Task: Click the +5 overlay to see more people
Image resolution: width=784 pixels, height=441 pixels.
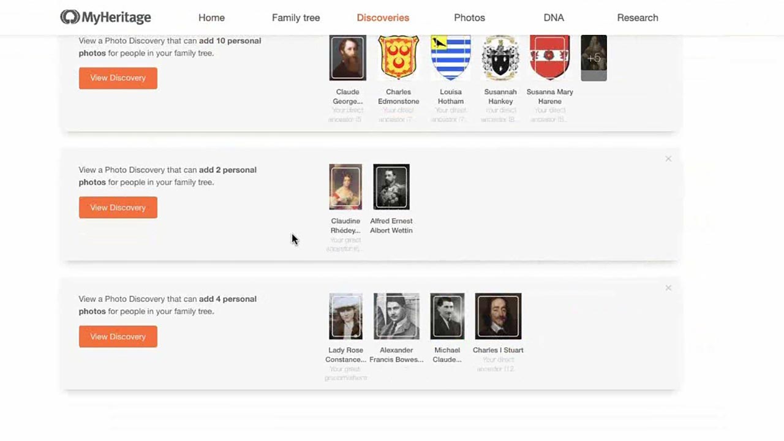Action: (593, 57)
